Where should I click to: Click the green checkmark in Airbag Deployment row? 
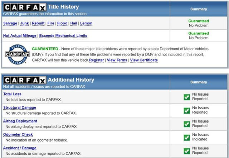[187, 124]
